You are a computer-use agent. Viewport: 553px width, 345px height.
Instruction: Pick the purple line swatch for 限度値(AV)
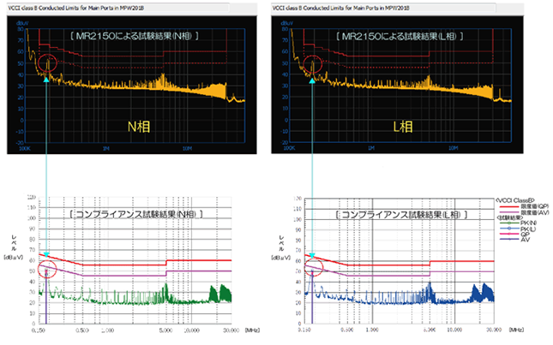509,212
